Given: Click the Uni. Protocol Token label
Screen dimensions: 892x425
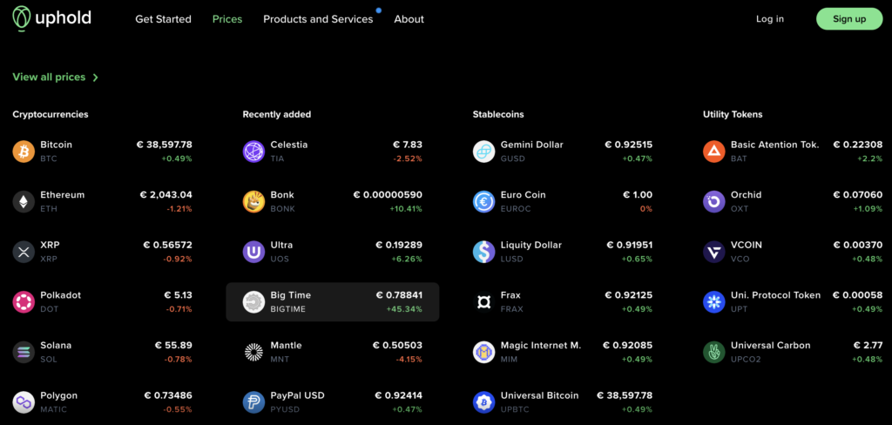Looking at the screenshot, I should coord(776,295).
